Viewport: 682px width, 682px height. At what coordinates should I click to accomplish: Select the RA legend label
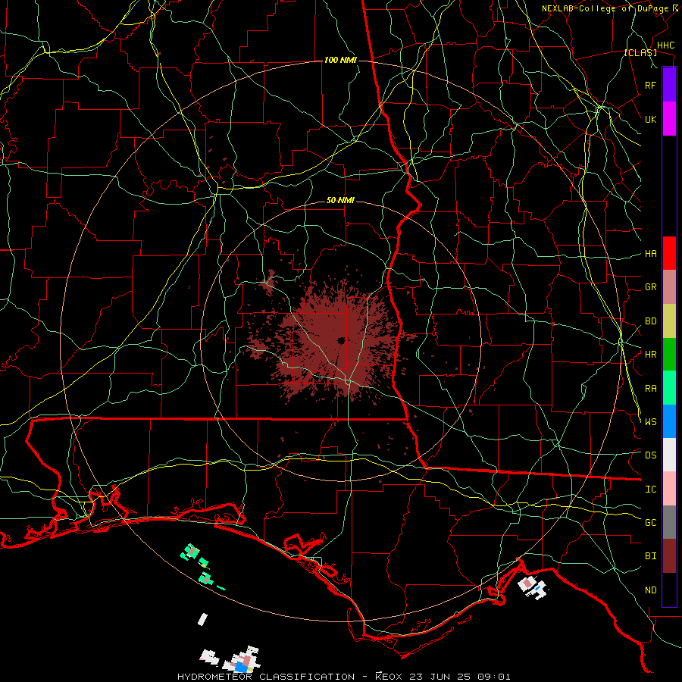(651, 389)
